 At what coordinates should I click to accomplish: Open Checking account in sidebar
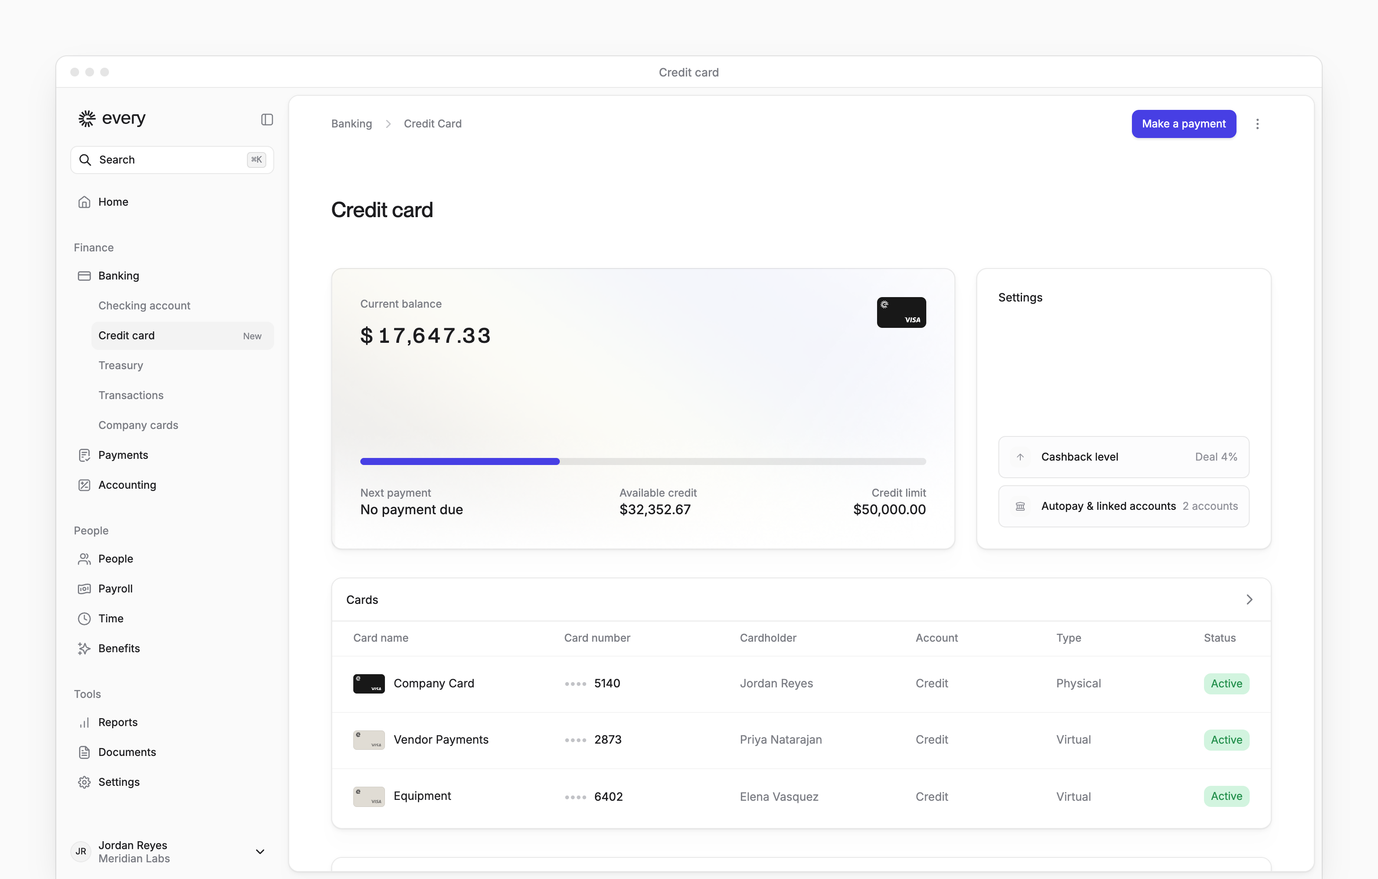click(x=144, y=305)
